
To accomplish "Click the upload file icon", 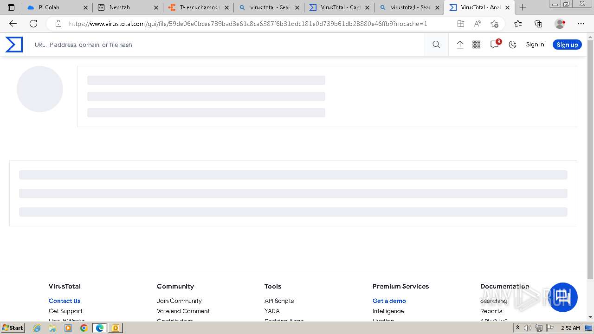I will click(x=460, y=45).
